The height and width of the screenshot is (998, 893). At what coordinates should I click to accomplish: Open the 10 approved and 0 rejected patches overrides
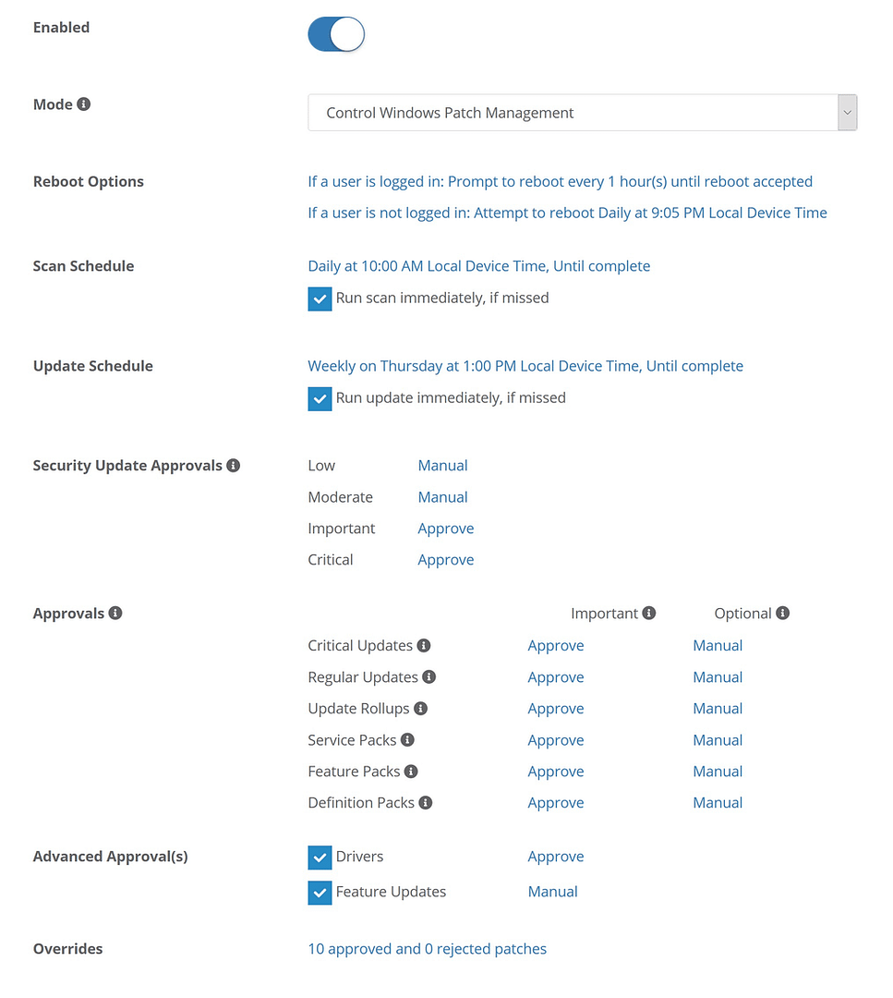427,948
